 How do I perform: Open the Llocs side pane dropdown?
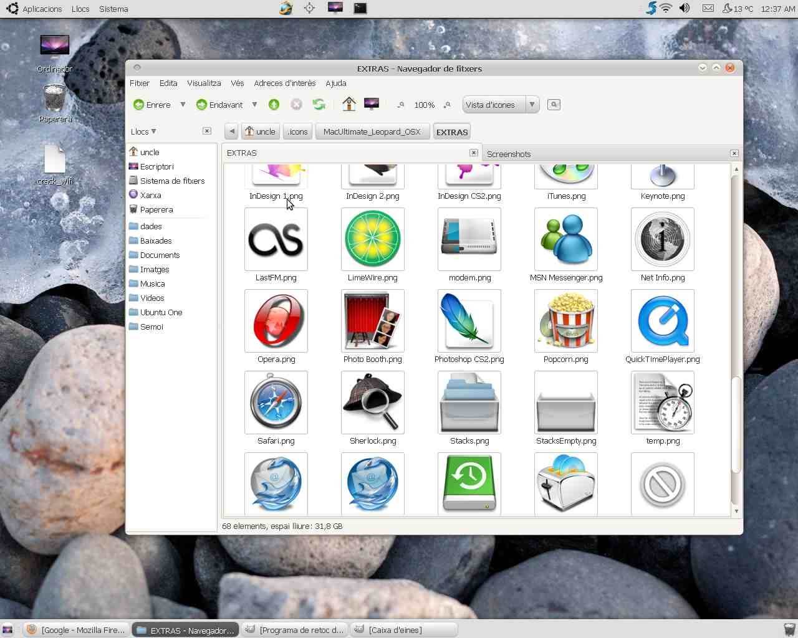143,131
